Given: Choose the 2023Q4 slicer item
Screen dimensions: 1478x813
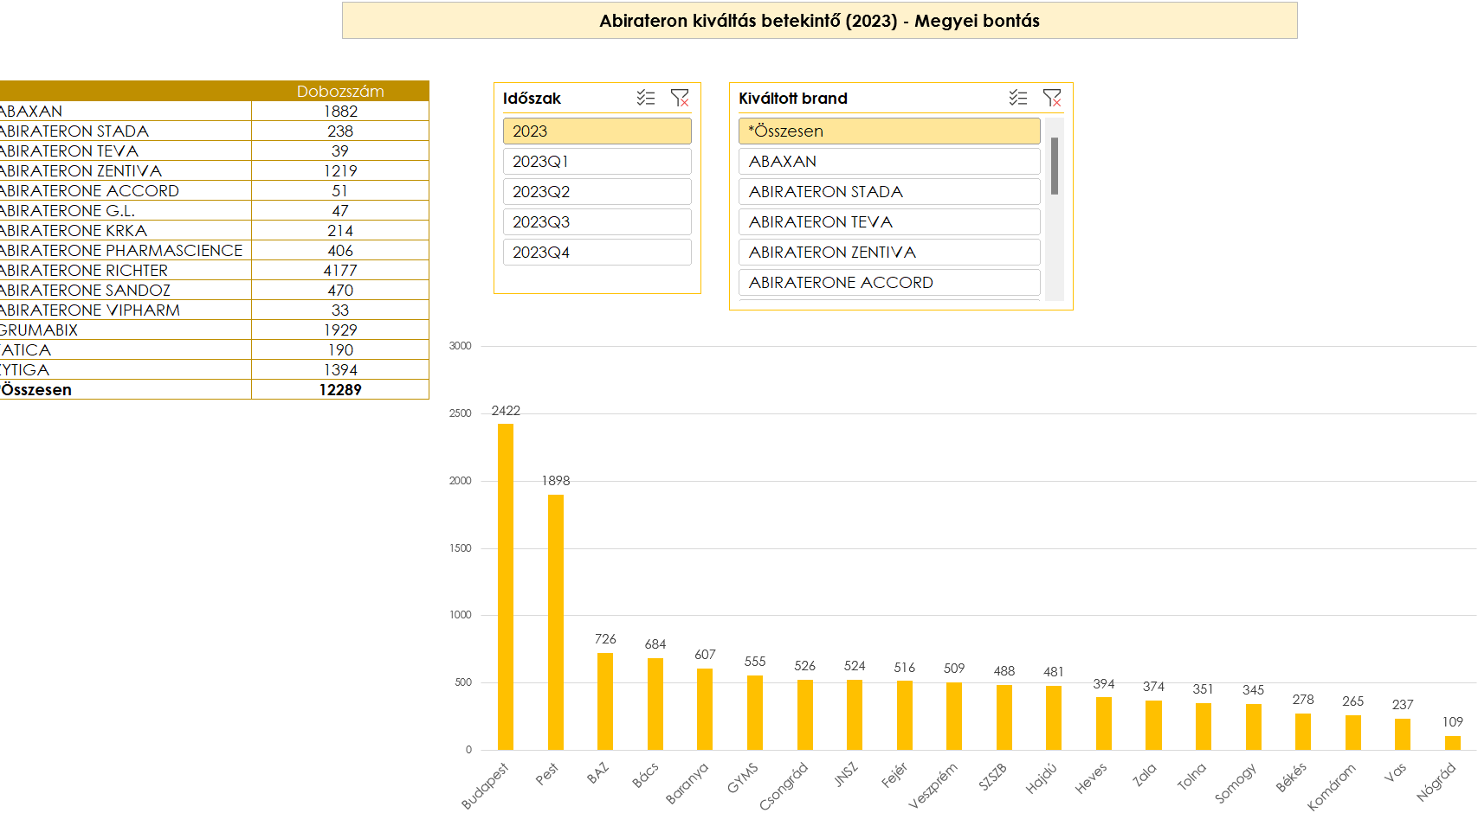Looking at the screenshot, I should tap(597, 253).
